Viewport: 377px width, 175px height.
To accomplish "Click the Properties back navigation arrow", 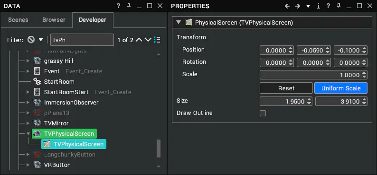I will pos(287,6).
